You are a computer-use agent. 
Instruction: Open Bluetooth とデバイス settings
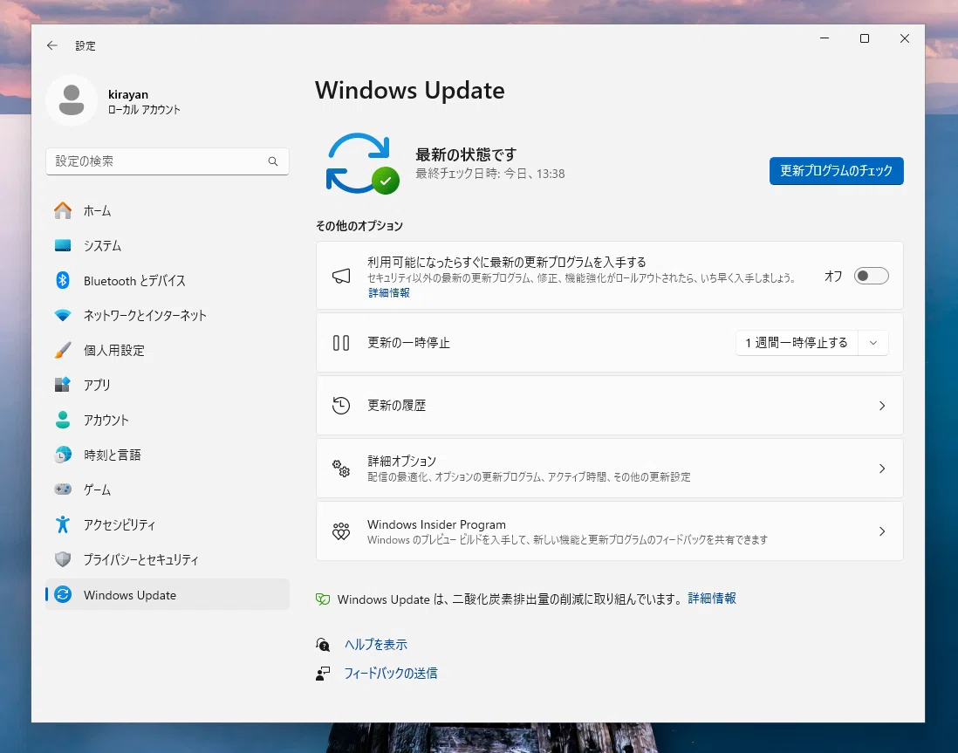tap(168, 281)
